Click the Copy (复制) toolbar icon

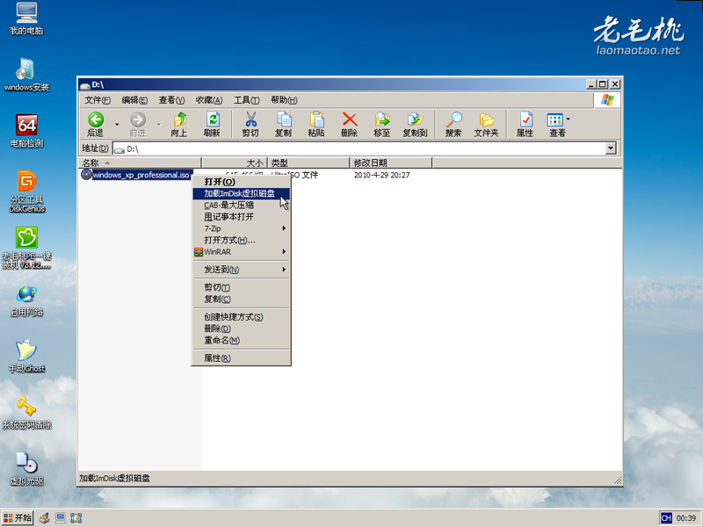283,124
